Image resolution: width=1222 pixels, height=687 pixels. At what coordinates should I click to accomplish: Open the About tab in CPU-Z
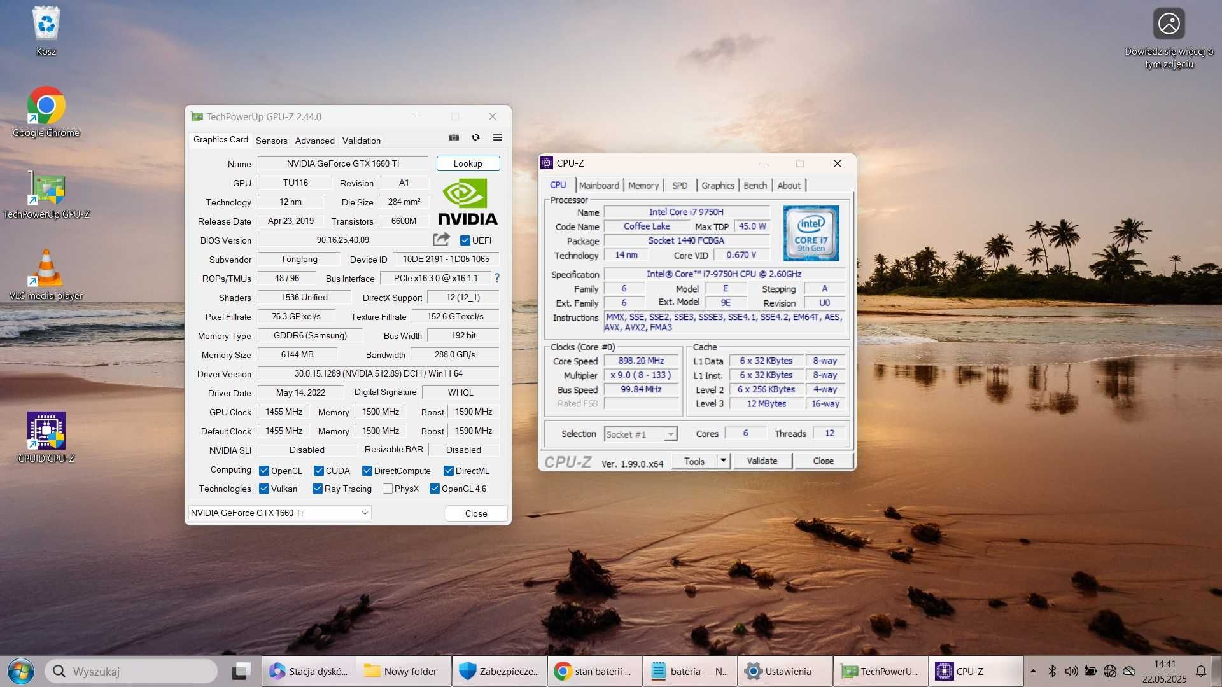pyautogui.click(x=789, y=185)
